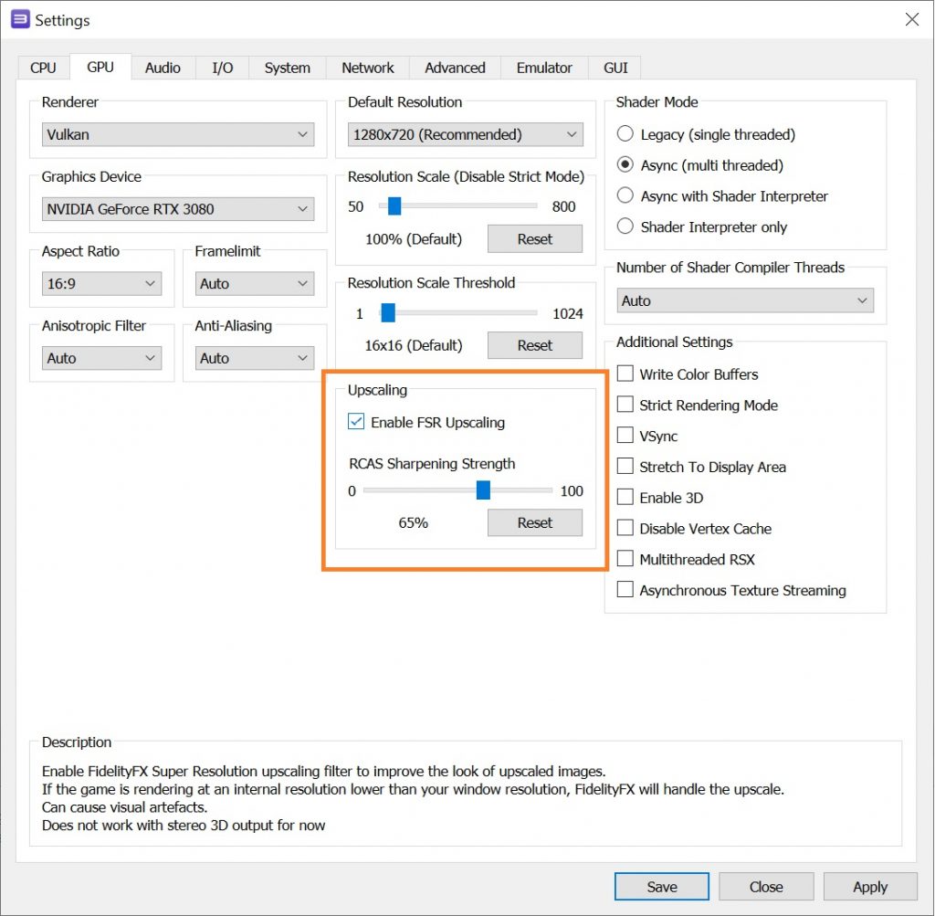935x916 pixels.
Task: Reset the RCAS Sharpening Strength
Action: coord(535,522)
